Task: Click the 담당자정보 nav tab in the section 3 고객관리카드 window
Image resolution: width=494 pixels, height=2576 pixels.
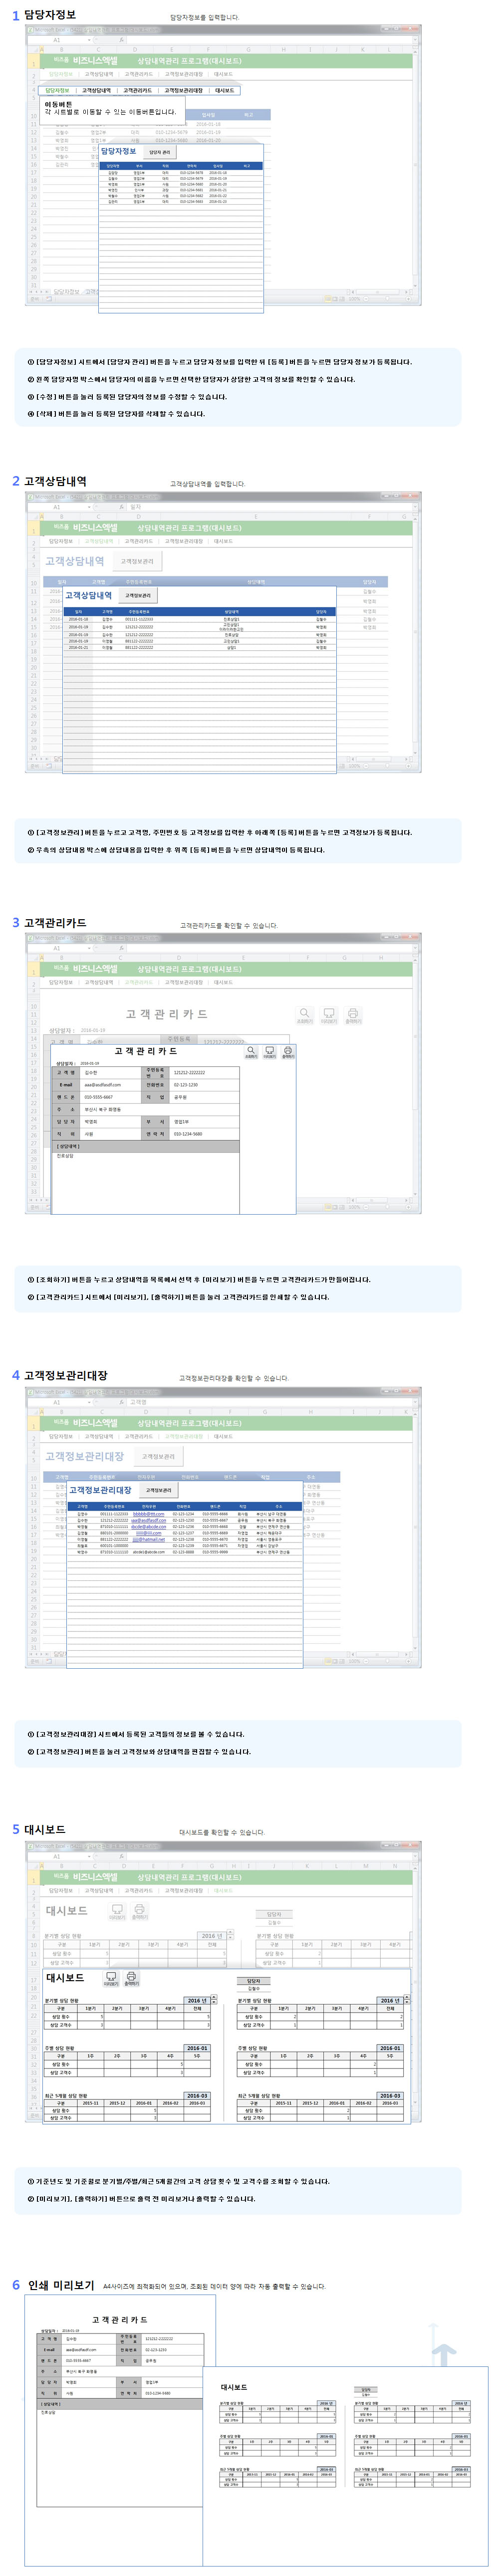Action: pyautogui.click(x=60, y=982)
